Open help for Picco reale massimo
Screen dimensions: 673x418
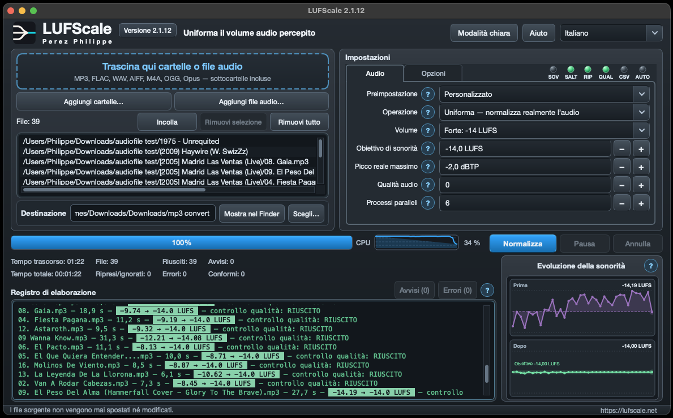tap(427, 167)
